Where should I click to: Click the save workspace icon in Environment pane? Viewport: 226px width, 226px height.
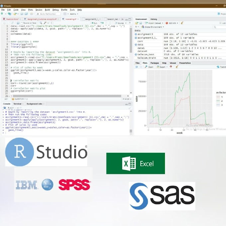[141, 23]
